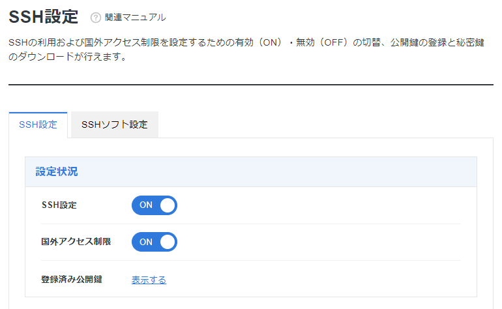Click the white knob on SSH設定 switch
This screenshot has height=309, width=502.
pyautogui.click(x=168, y=205)
